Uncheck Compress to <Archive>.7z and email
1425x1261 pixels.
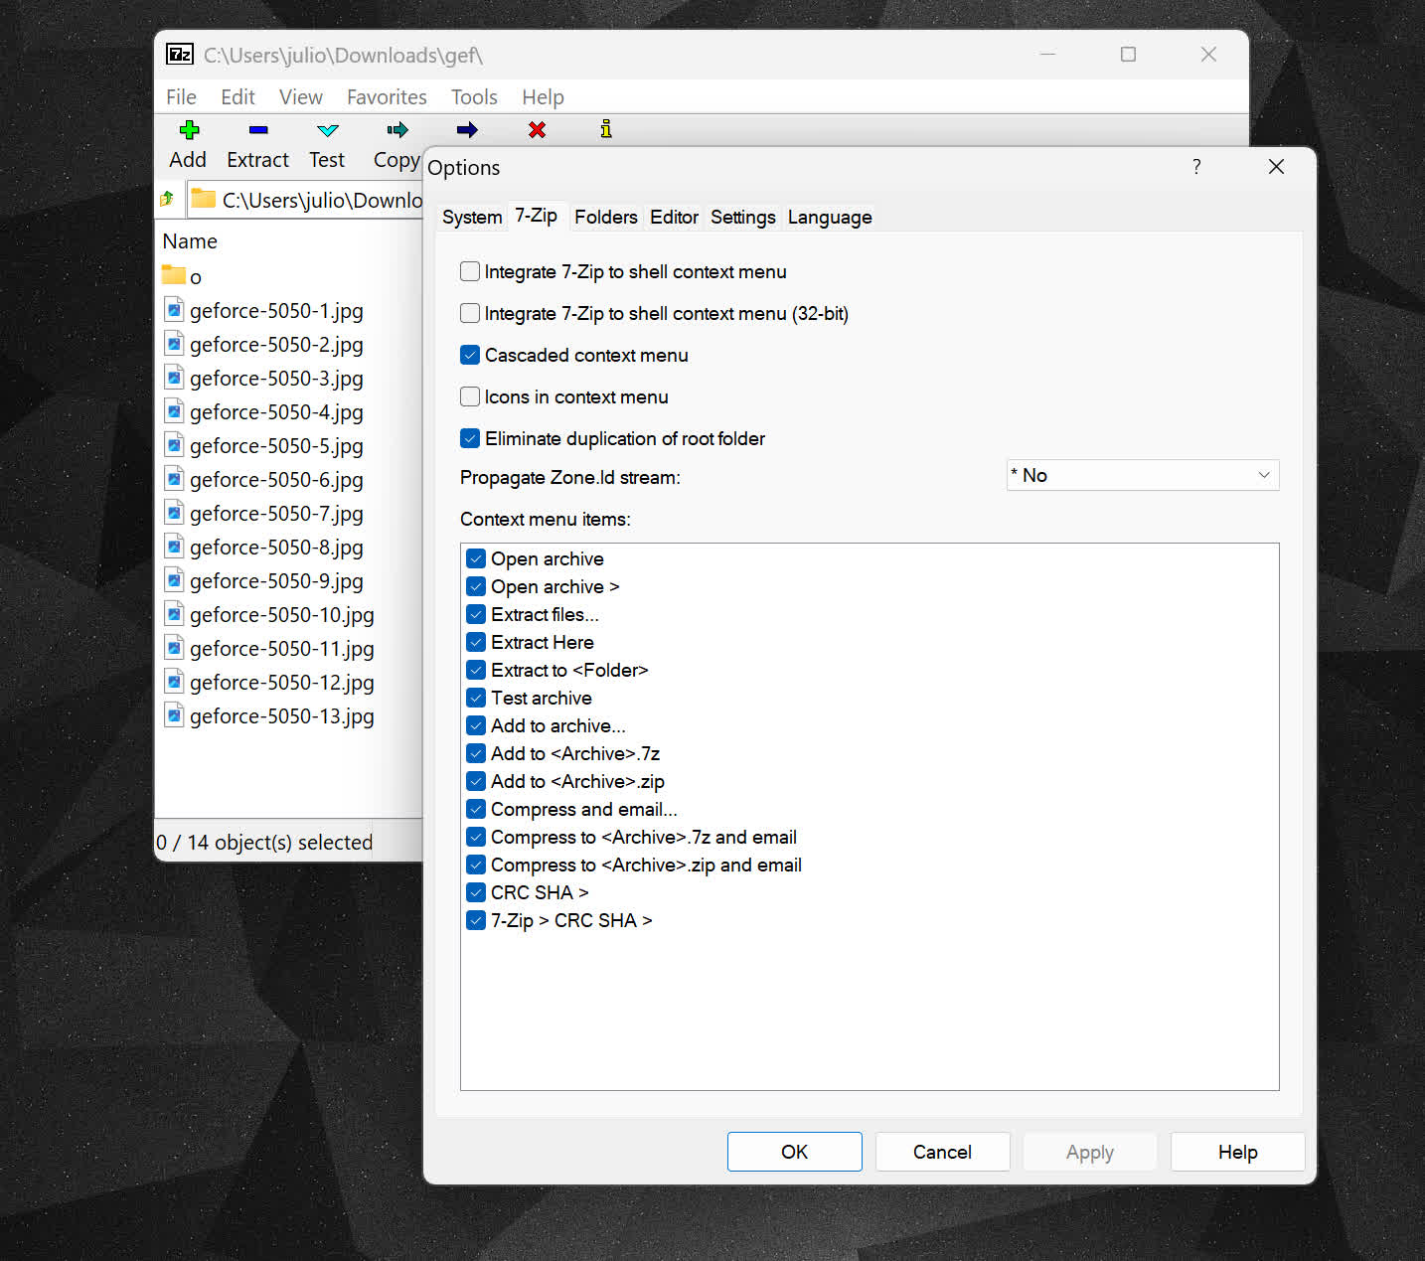coord(476,837)
